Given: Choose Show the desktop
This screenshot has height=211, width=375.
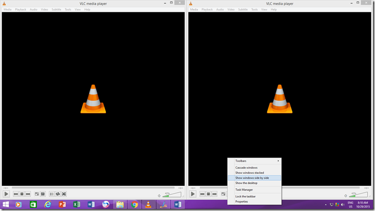Looking at the screenshot, I should [254, 183].
